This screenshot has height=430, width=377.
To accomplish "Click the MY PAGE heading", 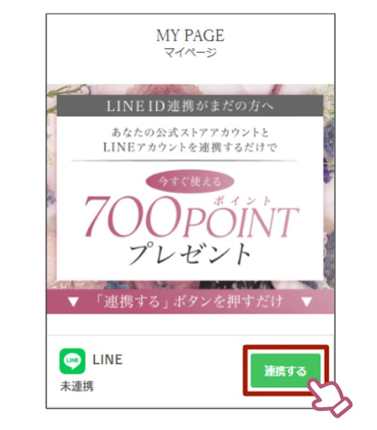I will (190, 35).
